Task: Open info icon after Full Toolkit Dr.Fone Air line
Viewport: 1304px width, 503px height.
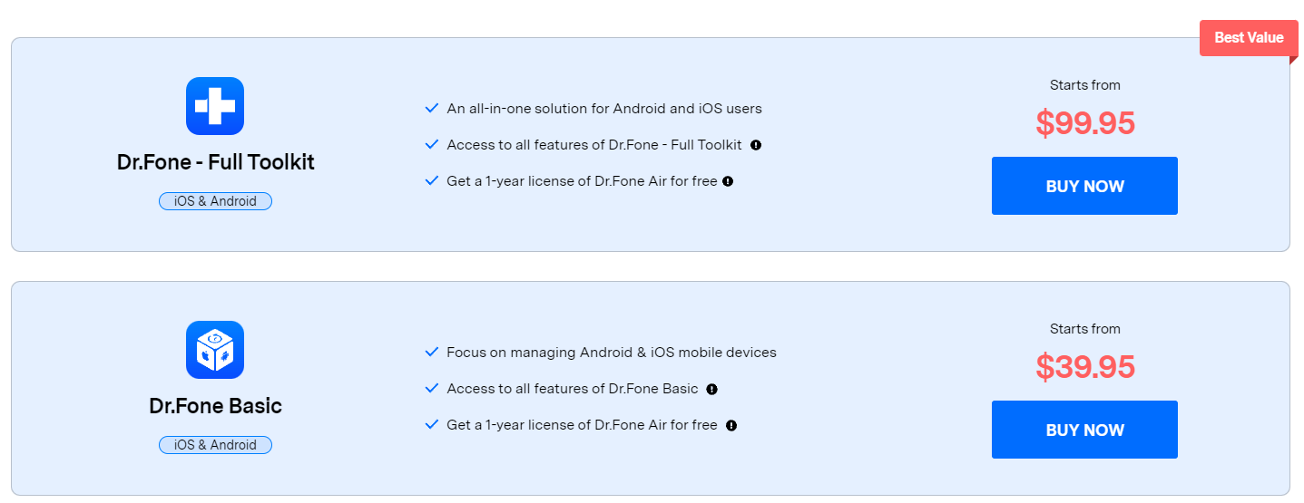Action: pos(728,181)
